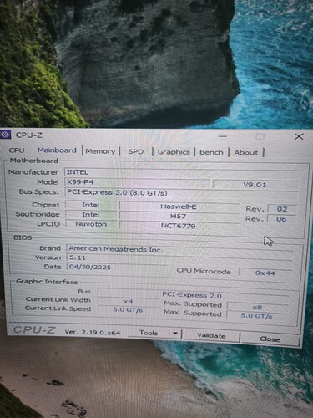
Task: Open the About tab
Action: pyautogui.click(x=246, y=153)
